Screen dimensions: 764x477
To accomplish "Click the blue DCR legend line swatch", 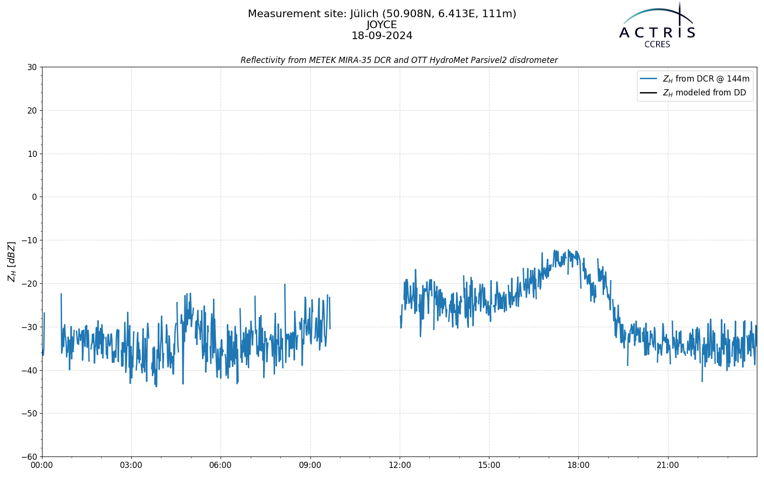I will (x=649, y=79).
